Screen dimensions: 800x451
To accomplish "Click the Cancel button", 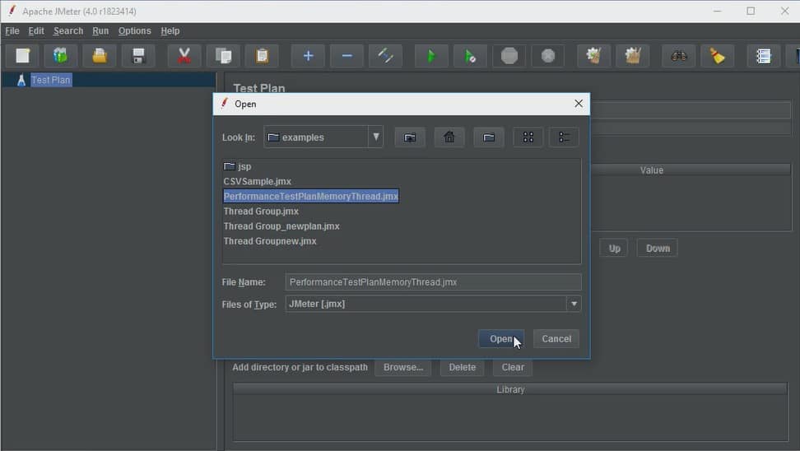I will click(556, 339).
